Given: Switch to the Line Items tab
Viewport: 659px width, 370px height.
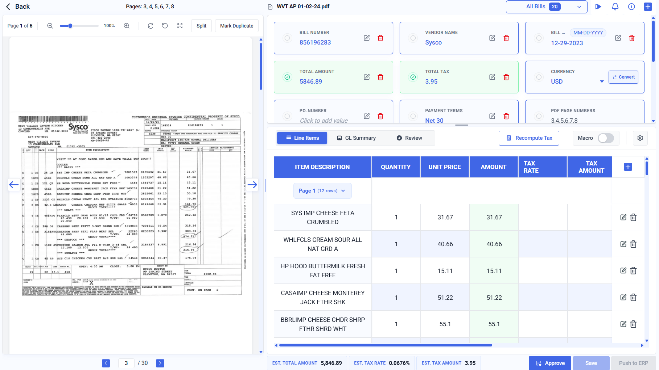Looking at the screenshot, I should pyautogui.click(x=302, y=138).
